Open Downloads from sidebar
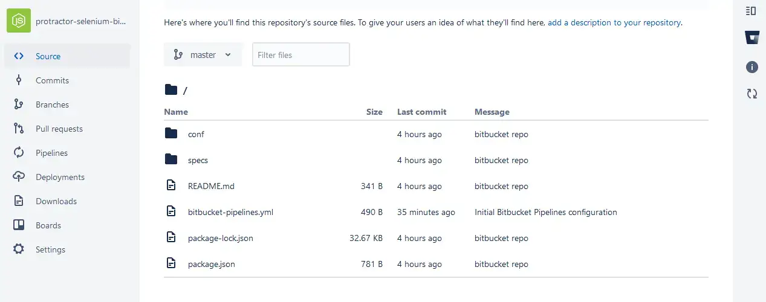This screenshot has height=302, width=766. [67, 201]
